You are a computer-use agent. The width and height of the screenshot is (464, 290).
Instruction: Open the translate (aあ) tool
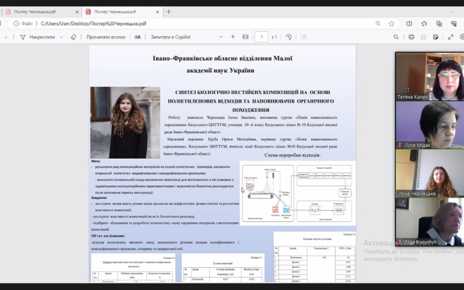137,37
